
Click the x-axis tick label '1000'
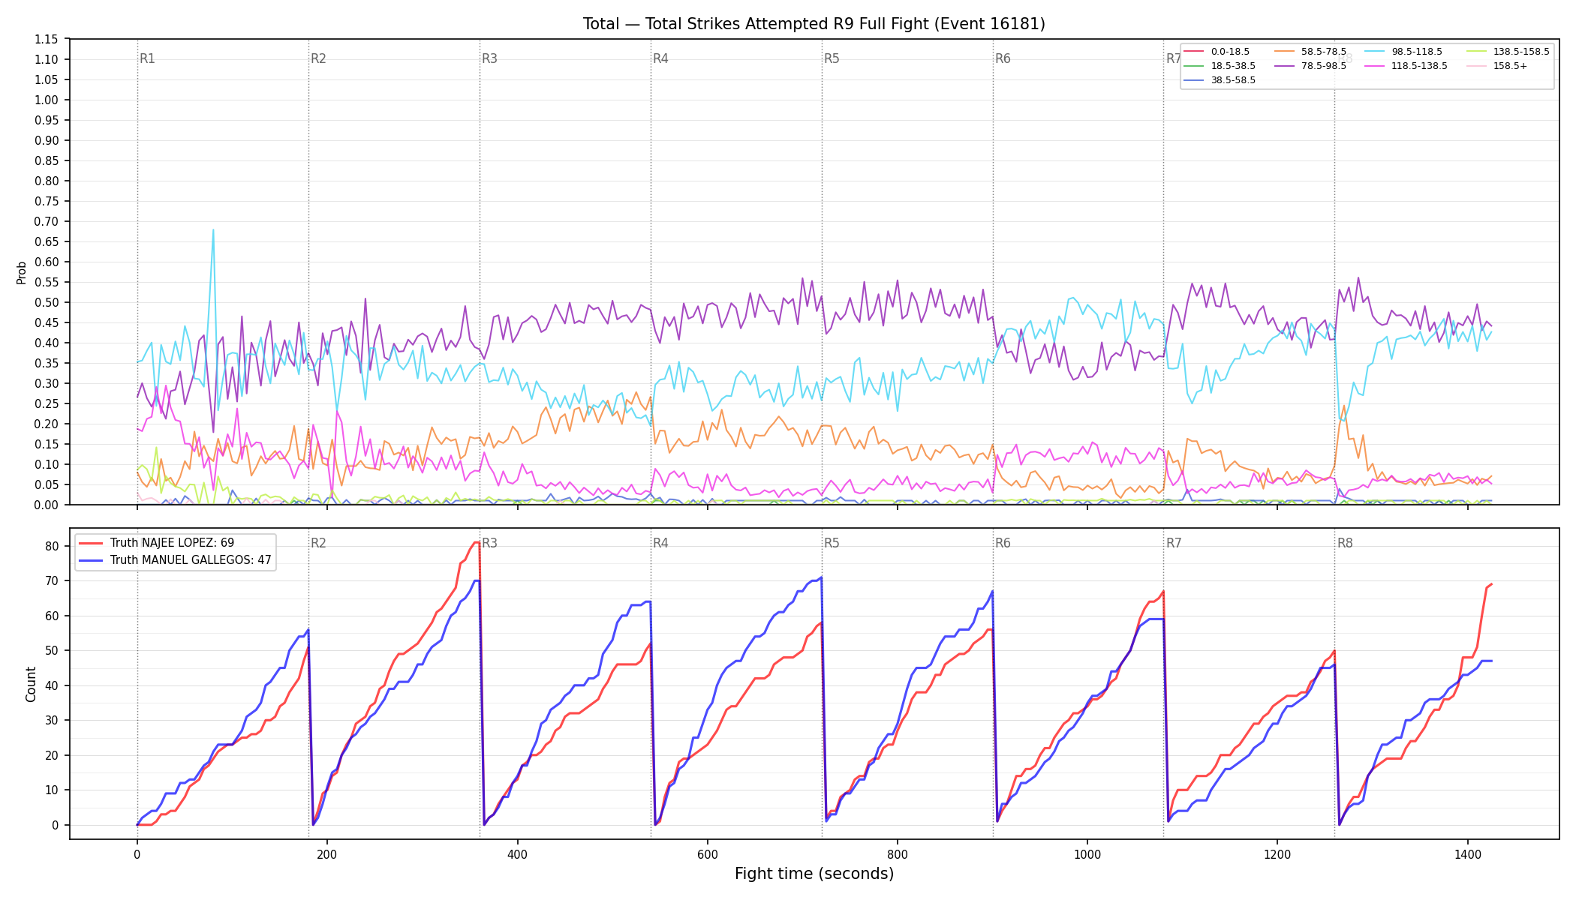(x=1087, y=854)
